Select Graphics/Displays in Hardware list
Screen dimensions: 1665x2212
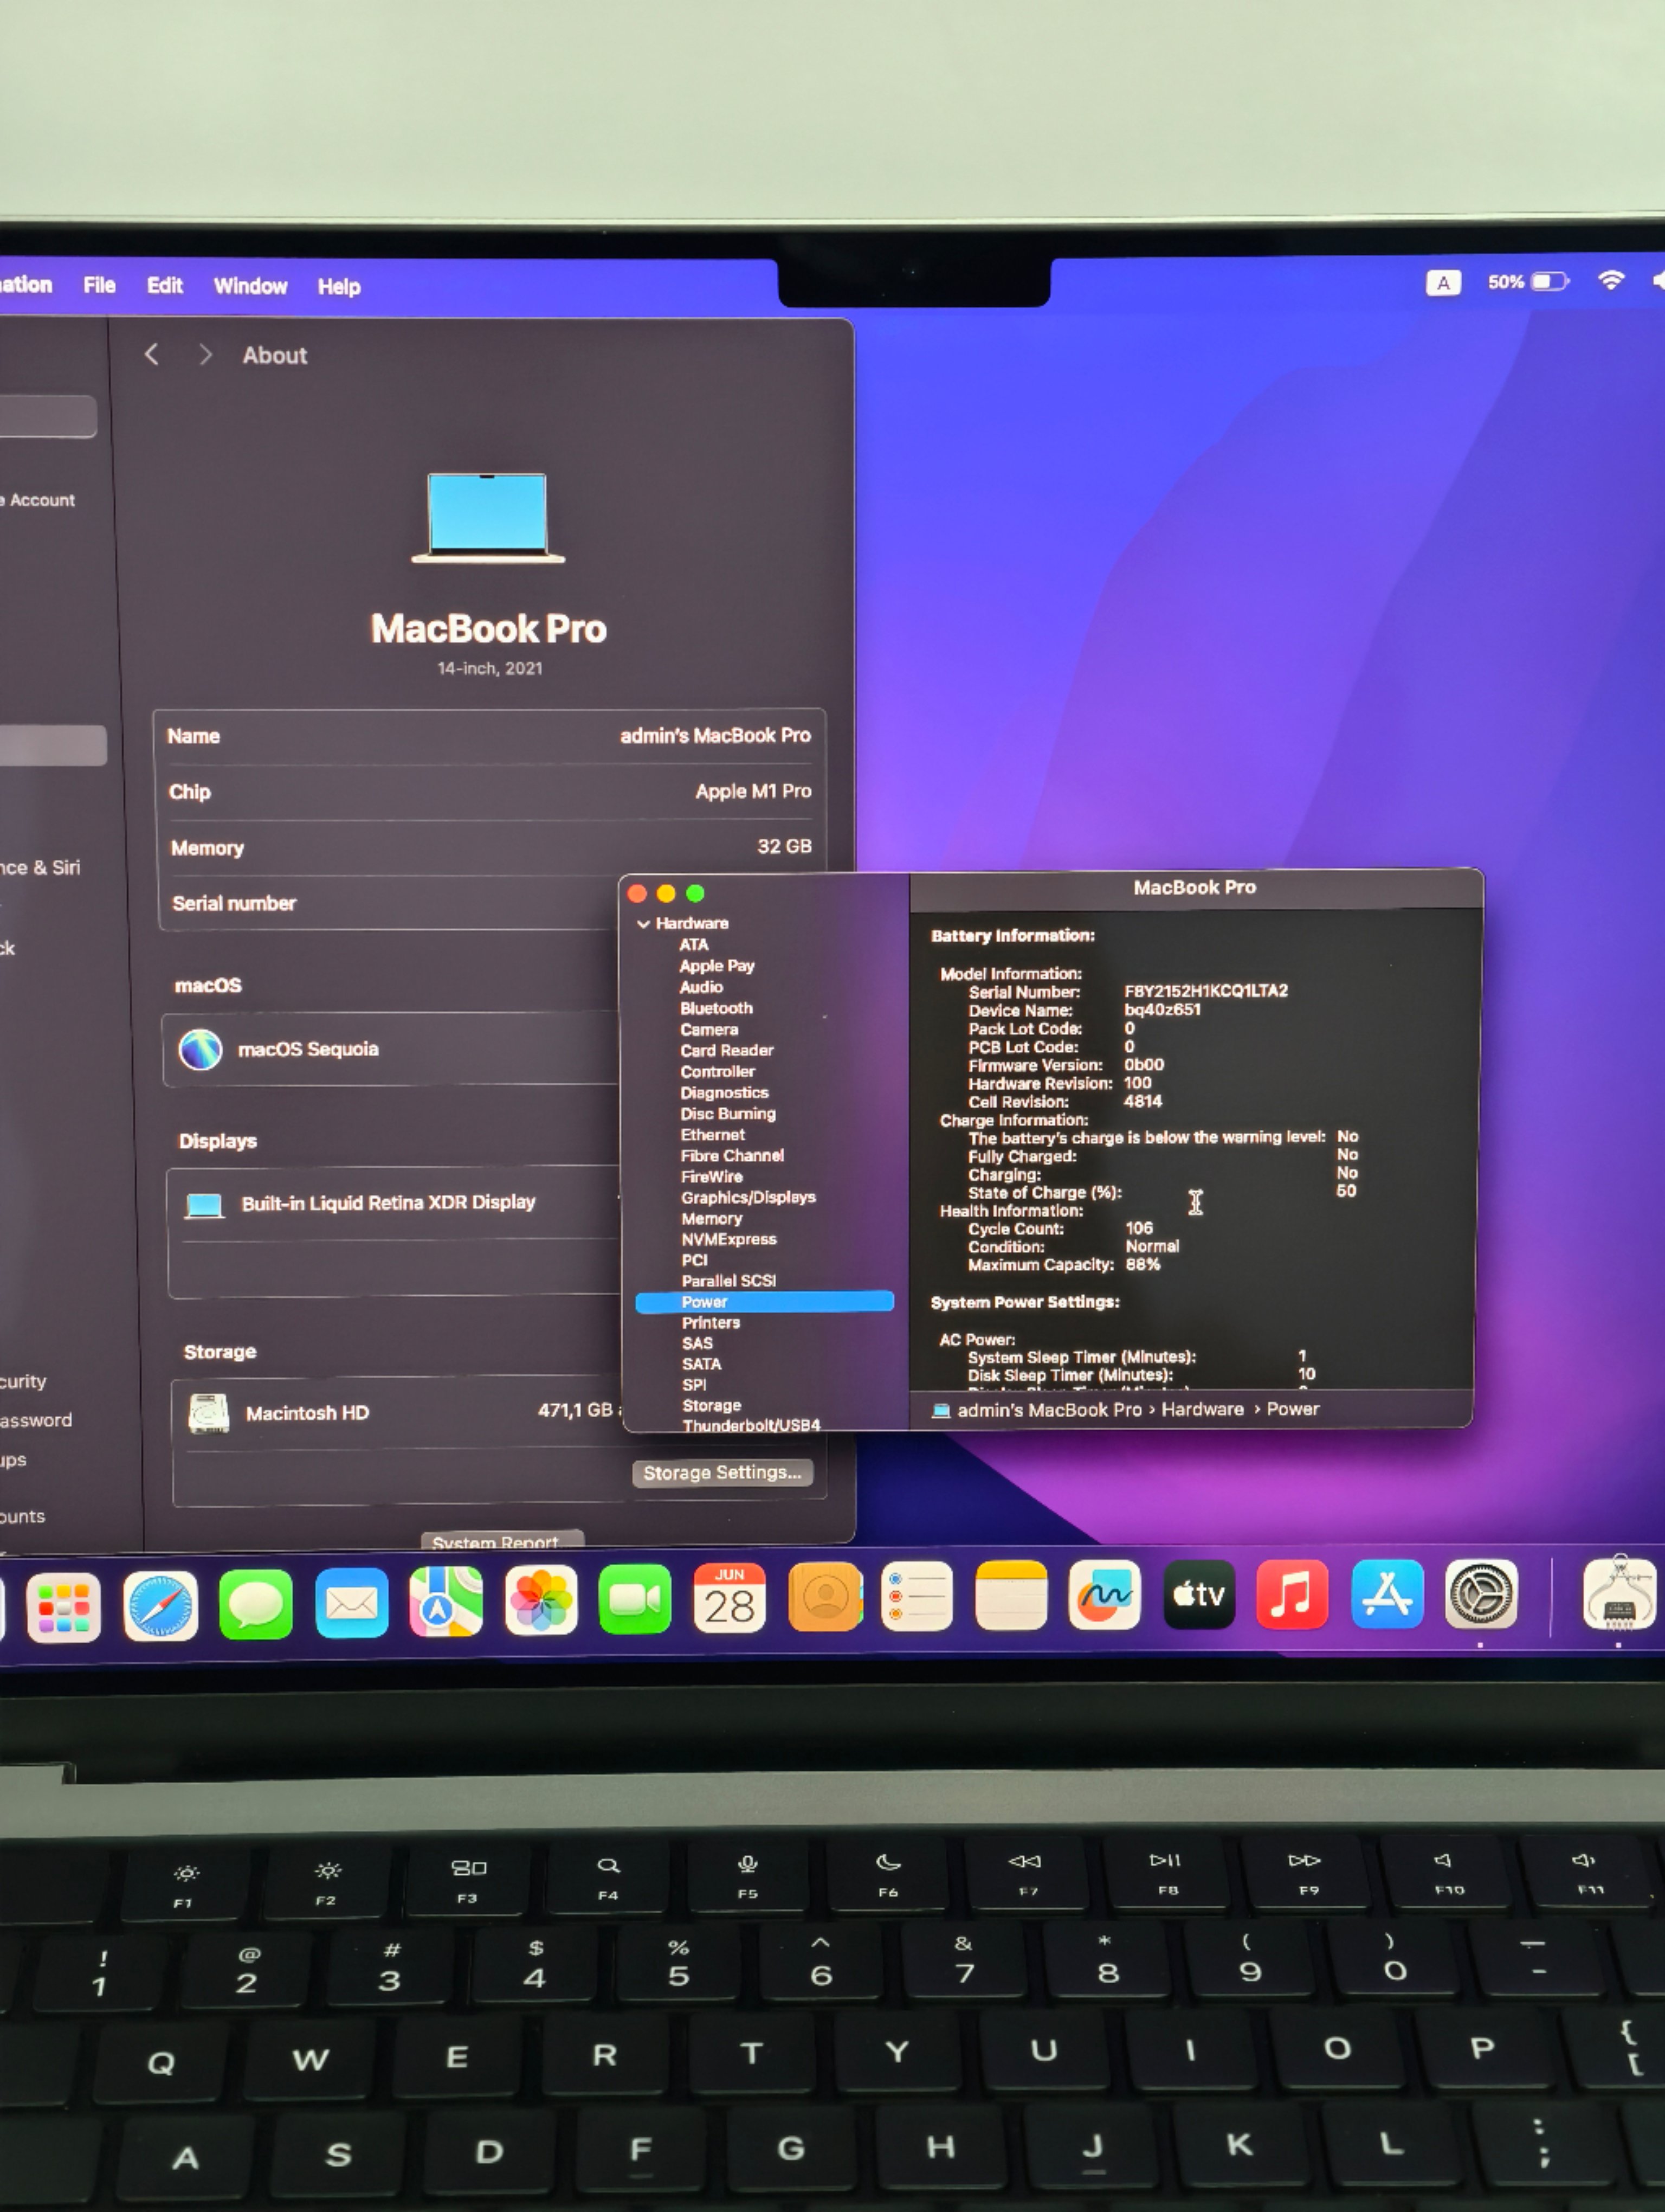click(x=747, y=1197)
